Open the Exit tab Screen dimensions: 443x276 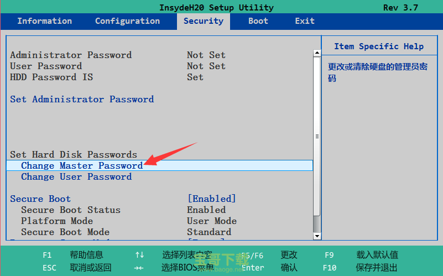(x=305, y=21)
